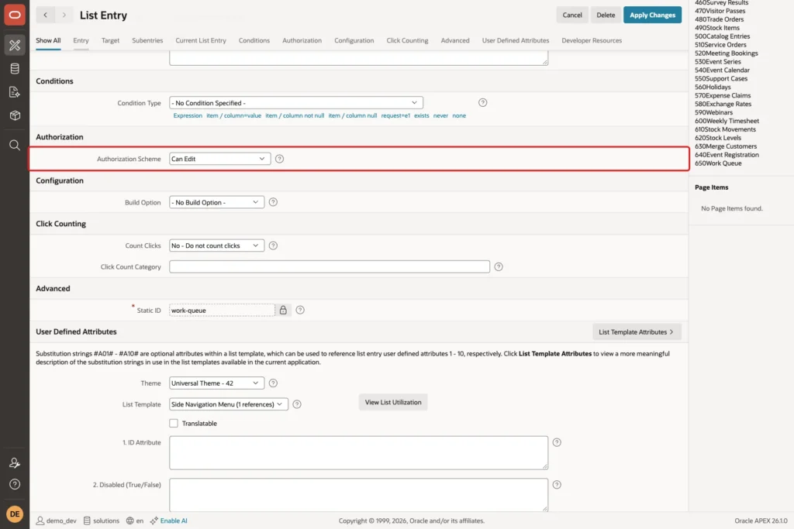Open the Oracle APEX home logo

[x=15, y=15]
